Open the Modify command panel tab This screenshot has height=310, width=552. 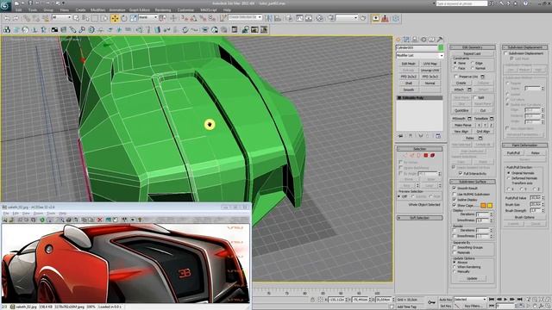[406, 40]
